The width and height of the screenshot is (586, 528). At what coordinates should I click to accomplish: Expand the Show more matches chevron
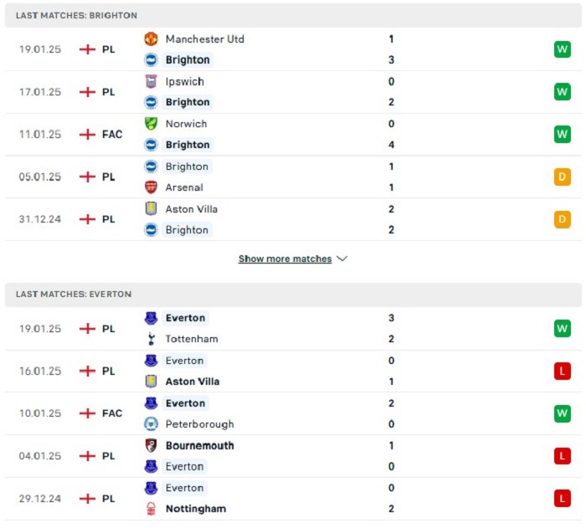(x=342, y=259)
